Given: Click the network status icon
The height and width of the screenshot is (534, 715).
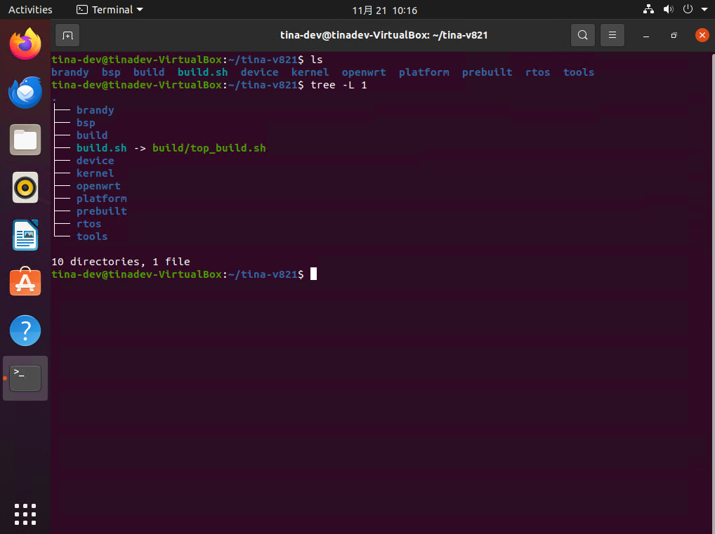Looking at the screenshot, I should point(648,10).
